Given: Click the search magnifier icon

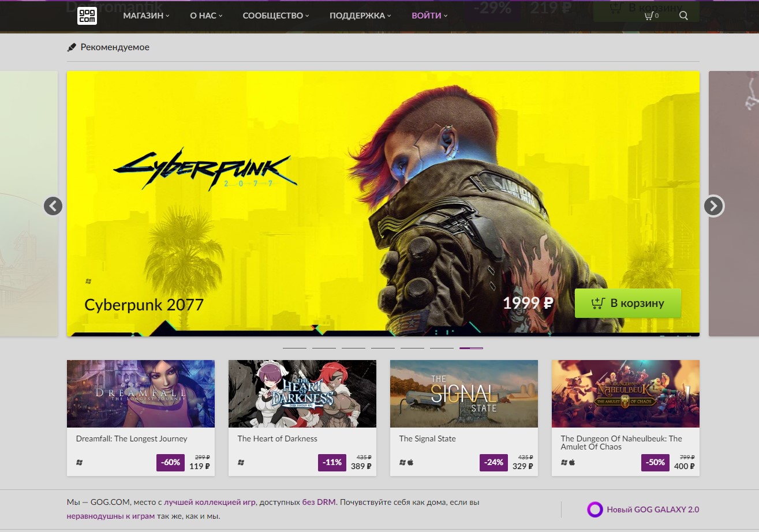Looking at the screenshot, I should point(683,16).
